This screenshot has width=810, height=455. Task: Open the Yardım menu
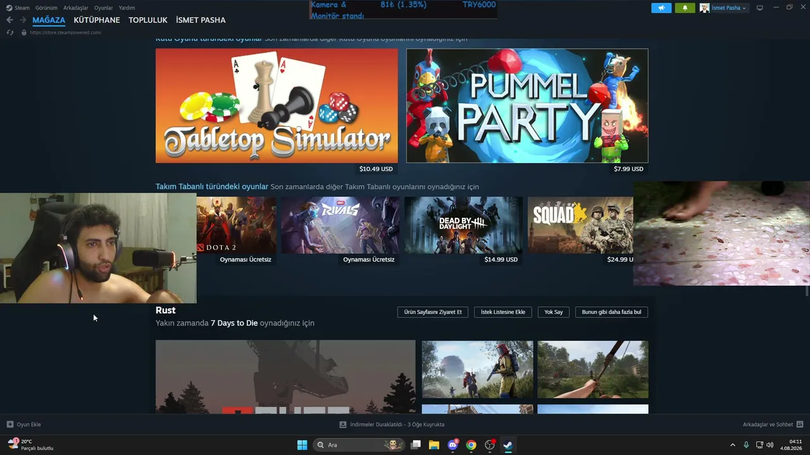coord(127,8)
